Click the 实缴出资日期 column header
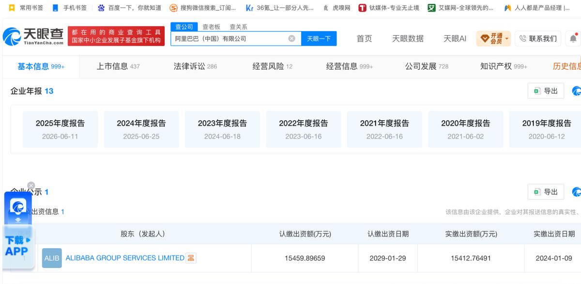The width and height of the screenshot is (581, 284). 554,234
